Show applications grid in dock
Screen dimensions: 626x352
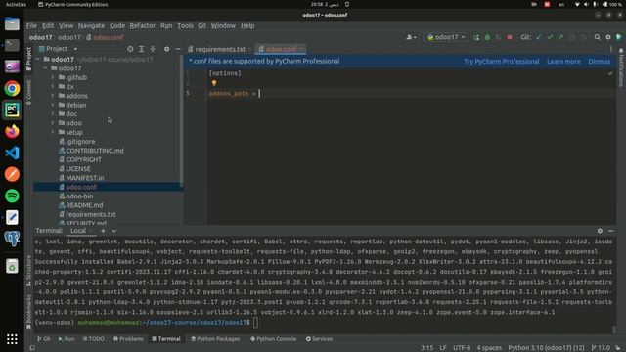pyautogui.click(x=12, y=339)
